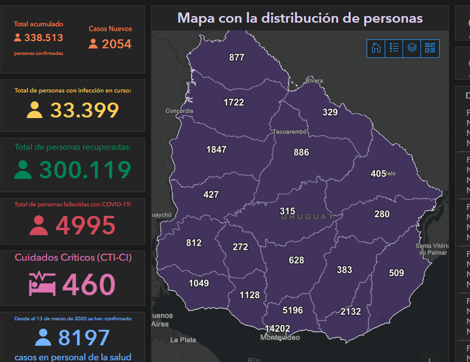
Task: Click the Rivera city label on map
Action: point(314,81)
